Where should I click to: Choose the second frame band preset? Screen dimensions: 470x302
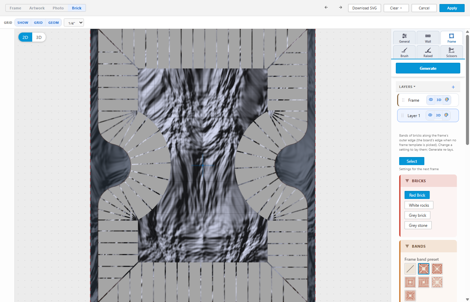point(424,269)
